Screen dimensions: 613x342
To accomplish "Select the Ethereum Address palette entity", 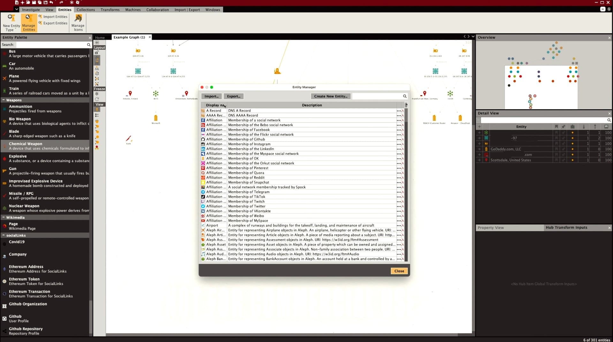I will (45, 269).
